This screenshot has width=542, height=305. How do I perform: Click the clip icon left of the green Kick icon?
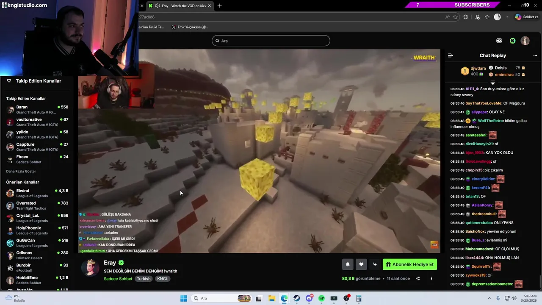[x=499, y=41]
